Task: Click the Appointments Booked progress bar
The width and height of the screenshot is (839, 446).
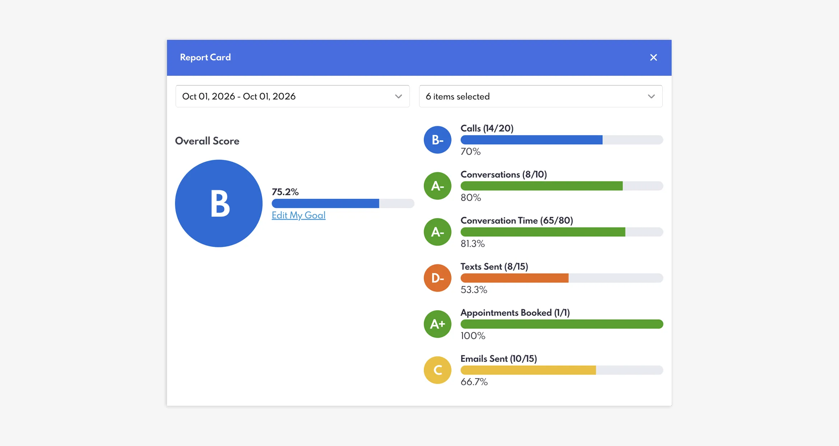Action: 562,324
